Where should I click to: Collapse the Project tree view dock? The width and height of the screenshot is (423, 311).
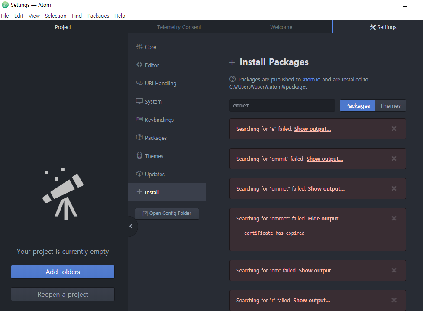point(131,226)
